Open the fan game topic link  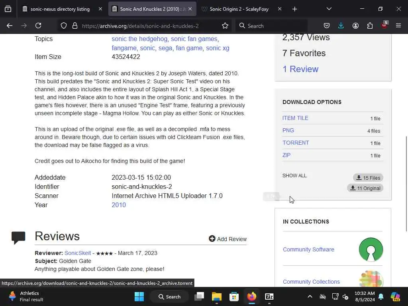pos(189,48)
